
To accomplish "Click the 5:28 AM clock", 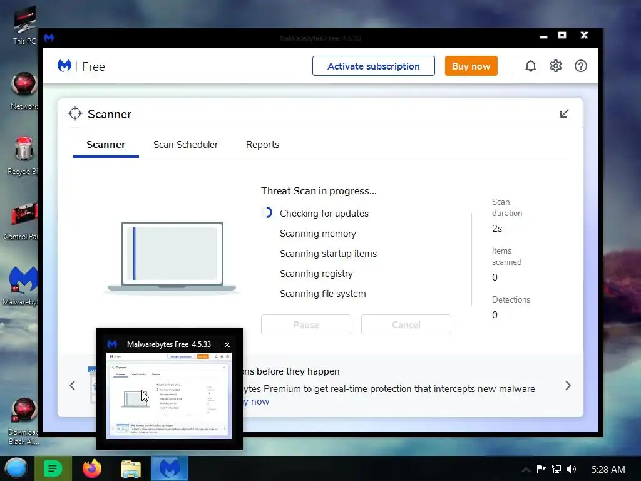I will tap(608, 469).
